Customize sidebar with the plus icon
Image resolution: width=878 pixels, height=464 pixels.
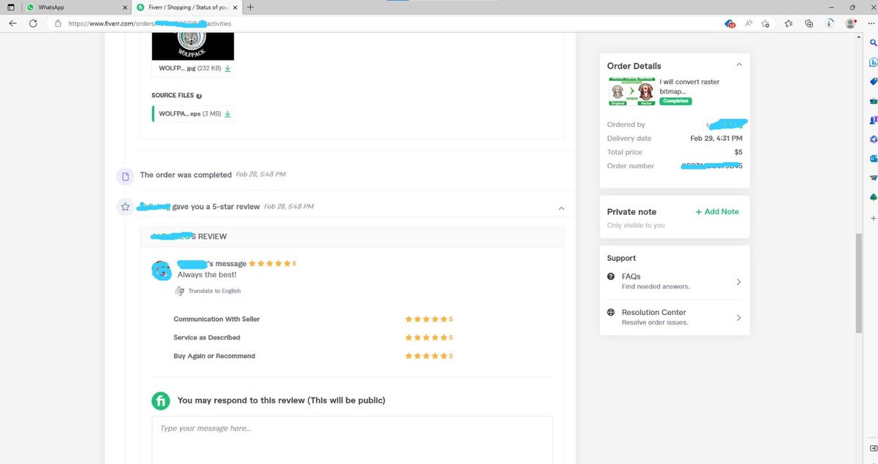coord(873,218)
